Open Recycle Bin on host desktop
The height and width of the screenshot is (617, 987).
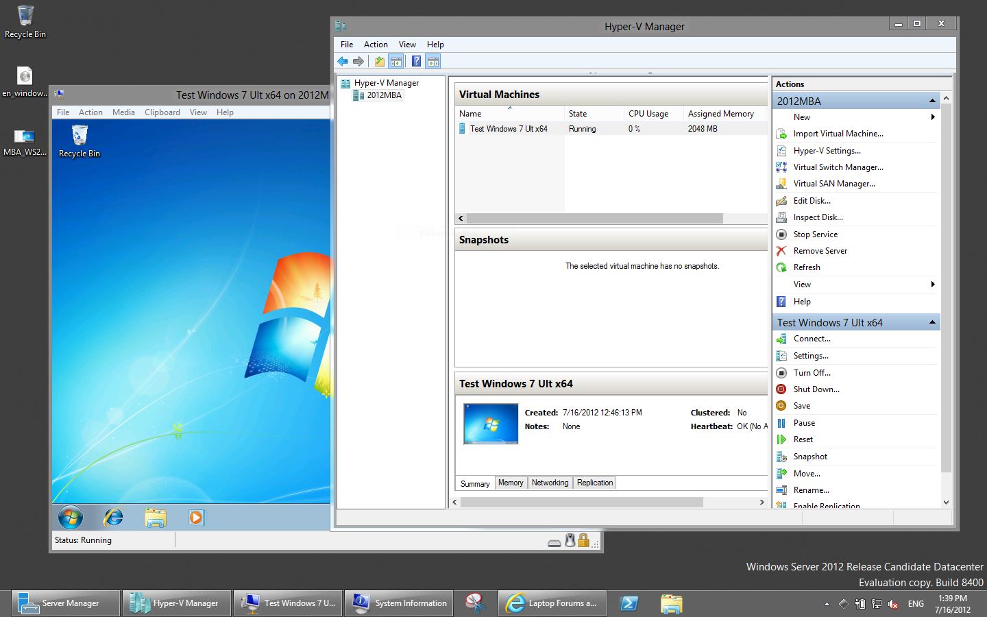pos(25,21)
